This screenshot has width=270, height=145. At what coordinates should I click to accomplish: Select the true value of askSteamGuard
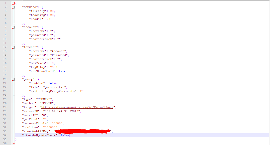(62, 71)
